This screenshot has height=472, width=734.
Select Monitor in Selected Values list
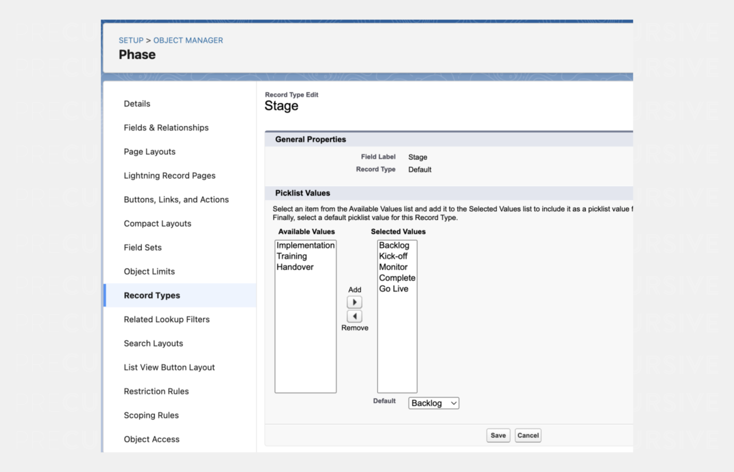tap(393, 267)
